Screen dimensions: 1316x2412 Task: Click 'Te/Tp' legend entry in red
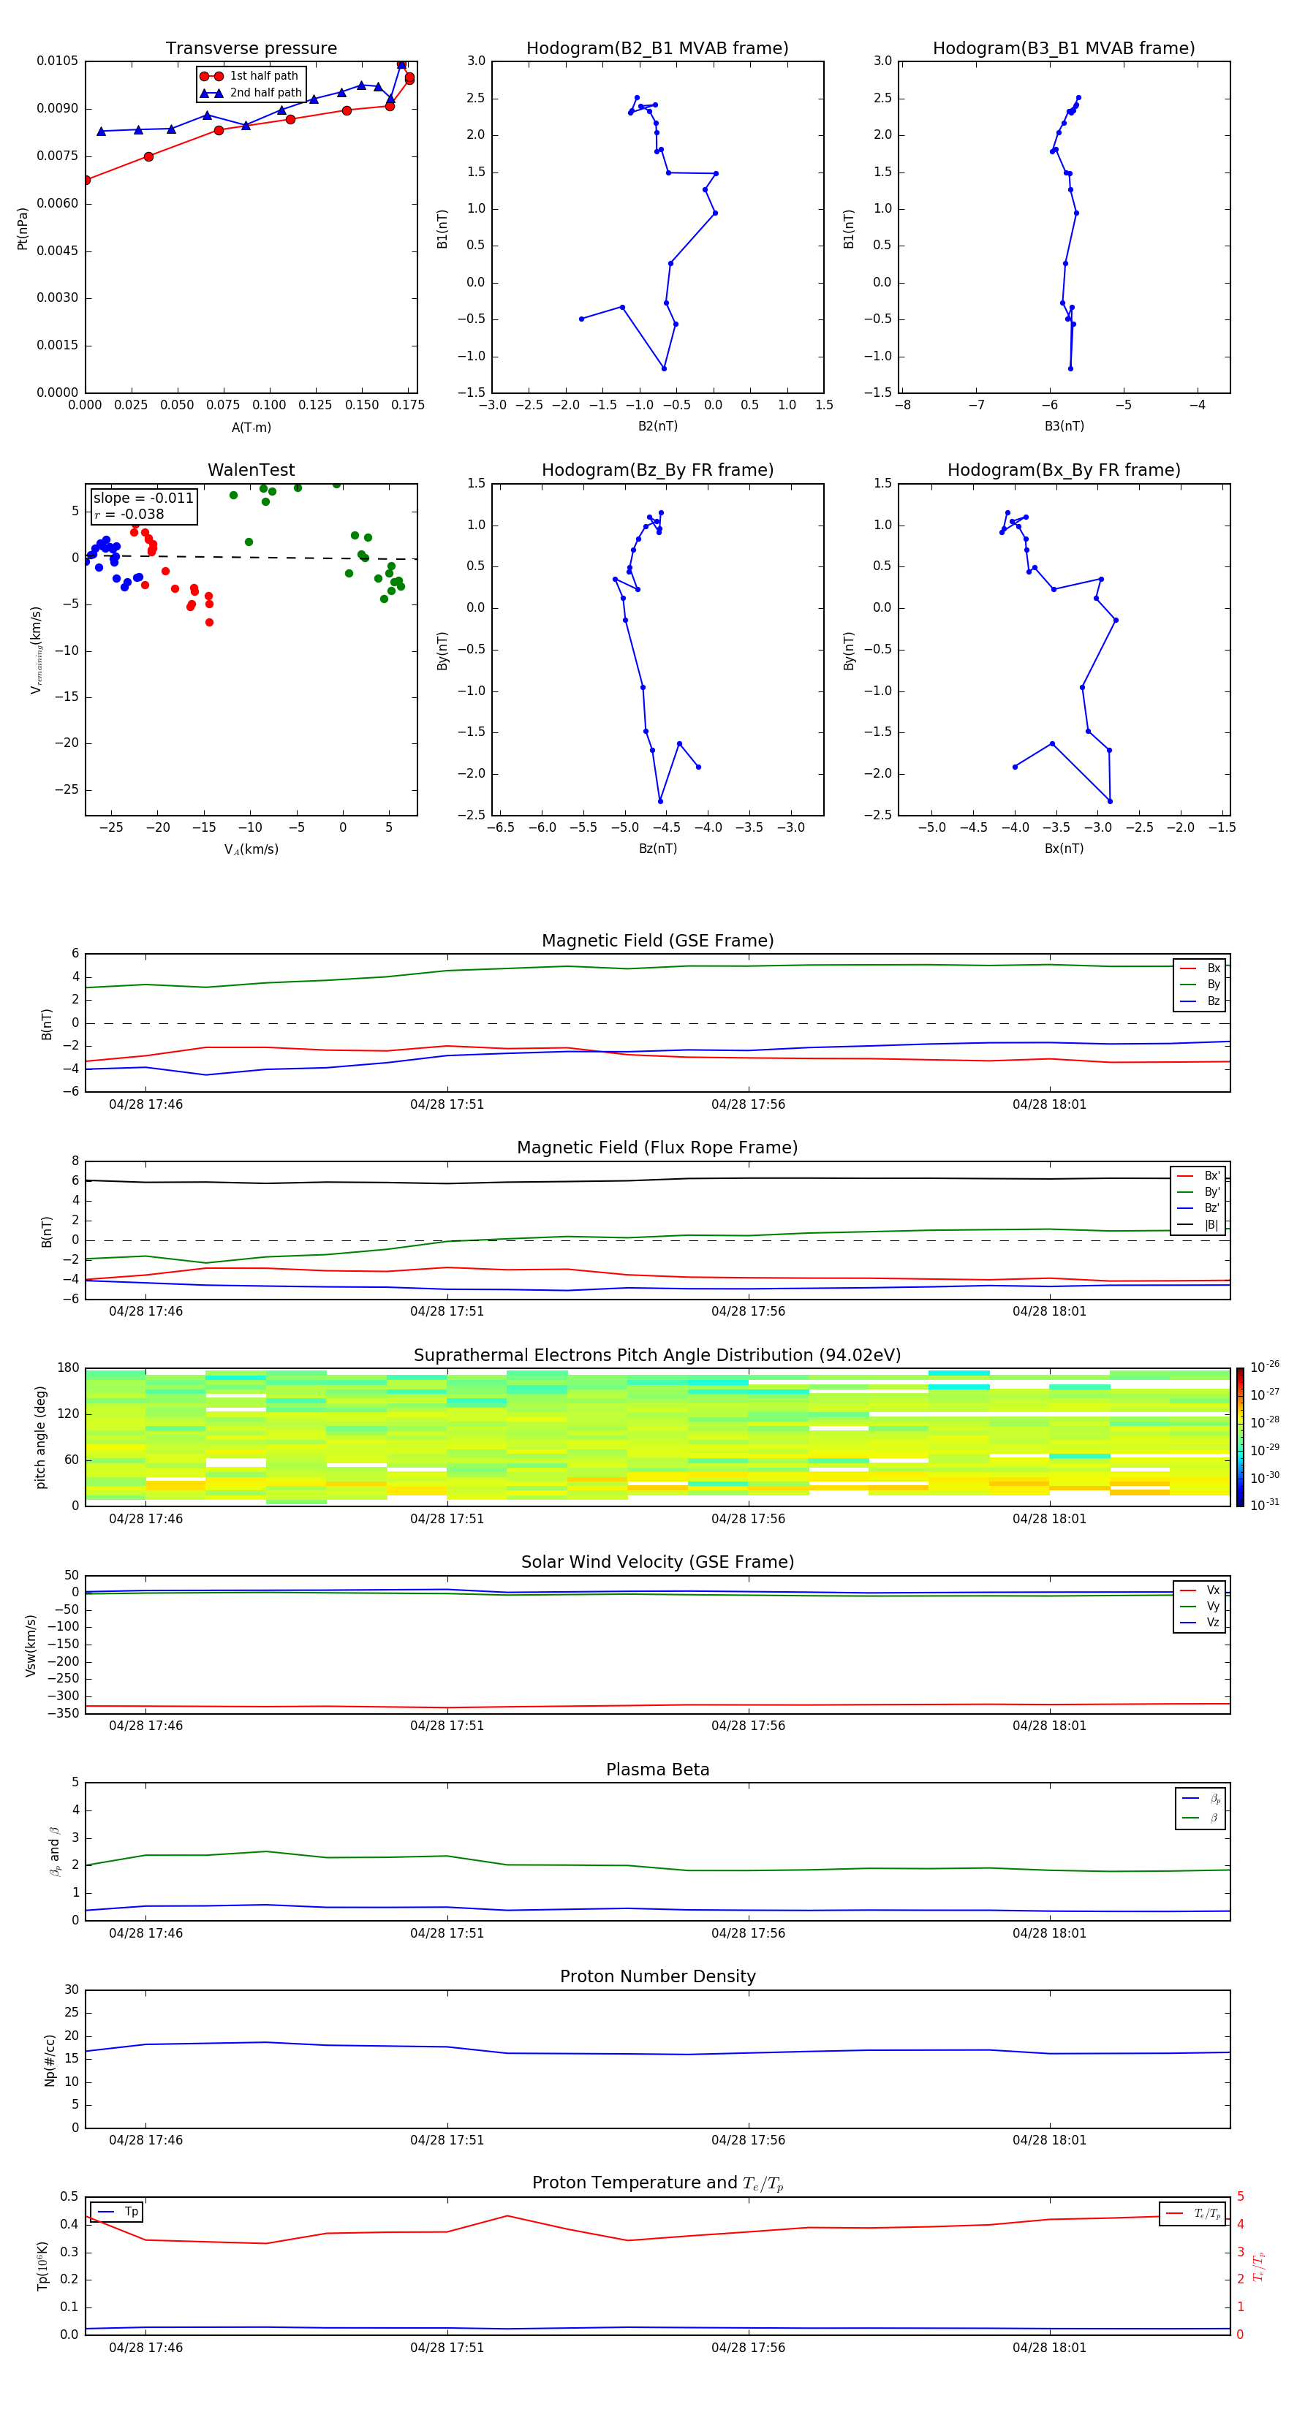click(x=1207, y=2213)
